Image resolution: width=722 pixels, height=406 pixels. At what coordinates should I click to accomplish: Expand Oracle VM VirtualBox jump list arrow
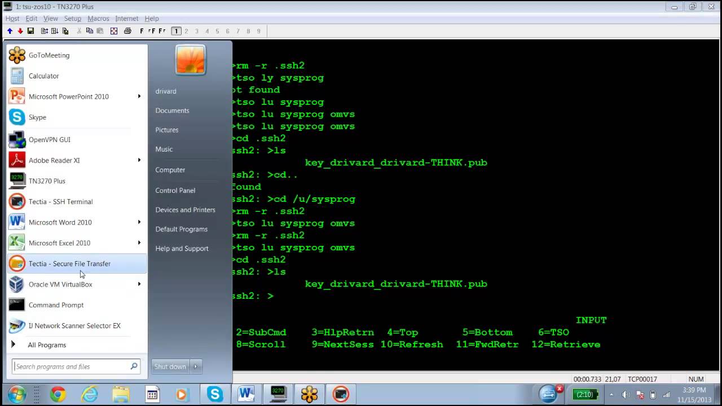pos(139,284)
